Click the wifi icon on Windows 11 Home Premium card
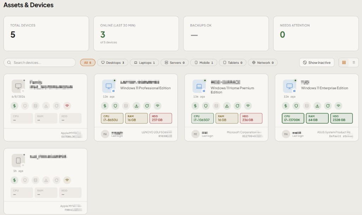 tap(248, 106)
